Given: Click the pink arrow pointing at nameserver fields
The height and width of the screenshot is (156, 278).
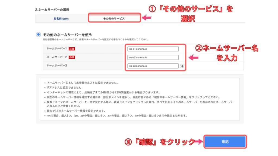Looking at the screenshot, I should 194,57.
